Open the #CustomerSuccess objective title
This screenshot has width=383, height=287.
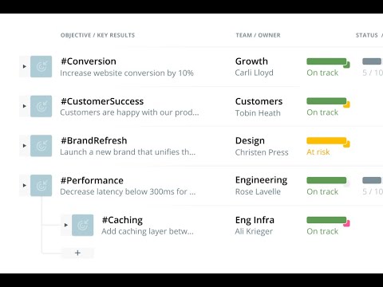[x=102, y=101]
